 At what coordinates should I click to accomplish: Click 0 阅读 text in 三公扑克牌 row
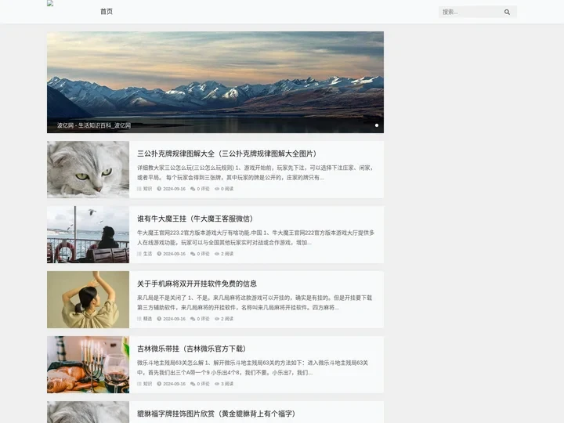(x=227, y=189)
